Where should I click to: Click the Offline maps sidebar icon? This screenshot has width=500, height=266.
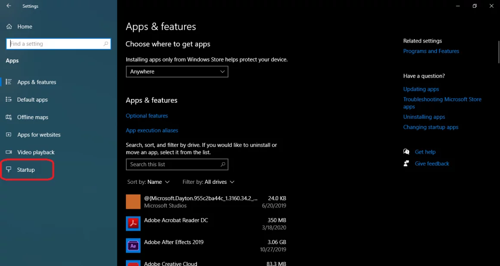(9, 117)
